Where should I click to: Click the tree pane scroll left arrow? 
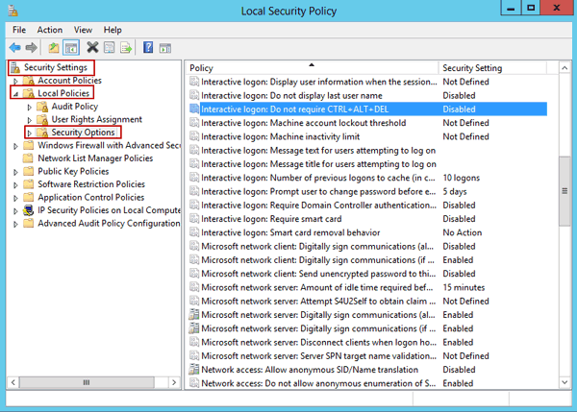[x=13, y=382]
